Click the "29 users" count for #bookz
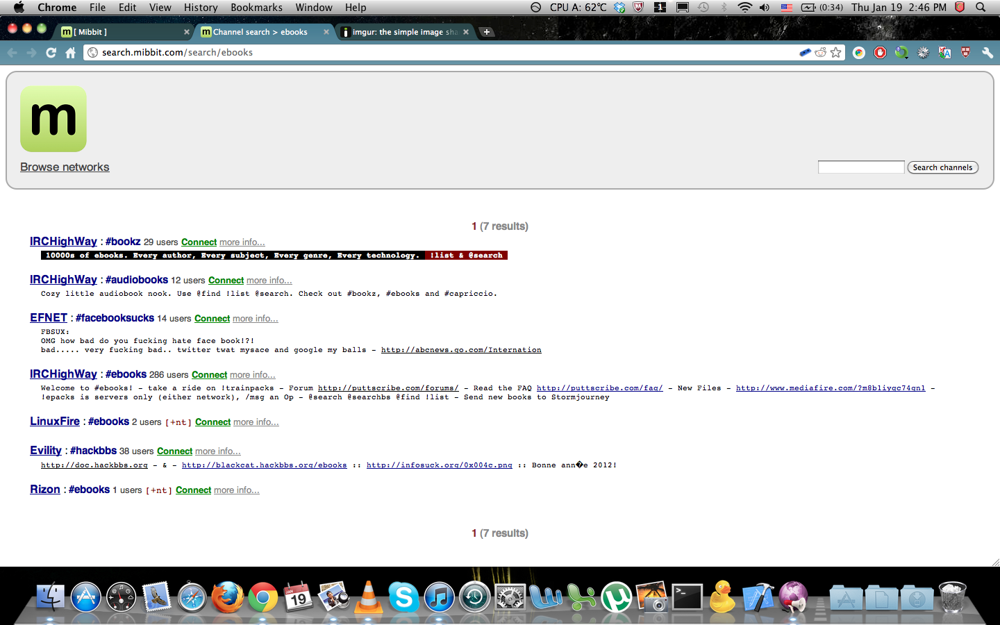 (x=161, y=242)
